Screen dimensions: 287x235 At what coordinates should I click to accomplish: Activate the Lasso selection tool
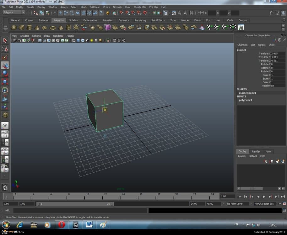click(5, 49)
